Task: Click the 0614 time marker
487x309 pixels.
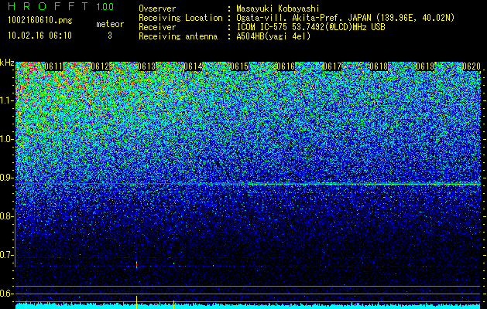Action: 193,66
